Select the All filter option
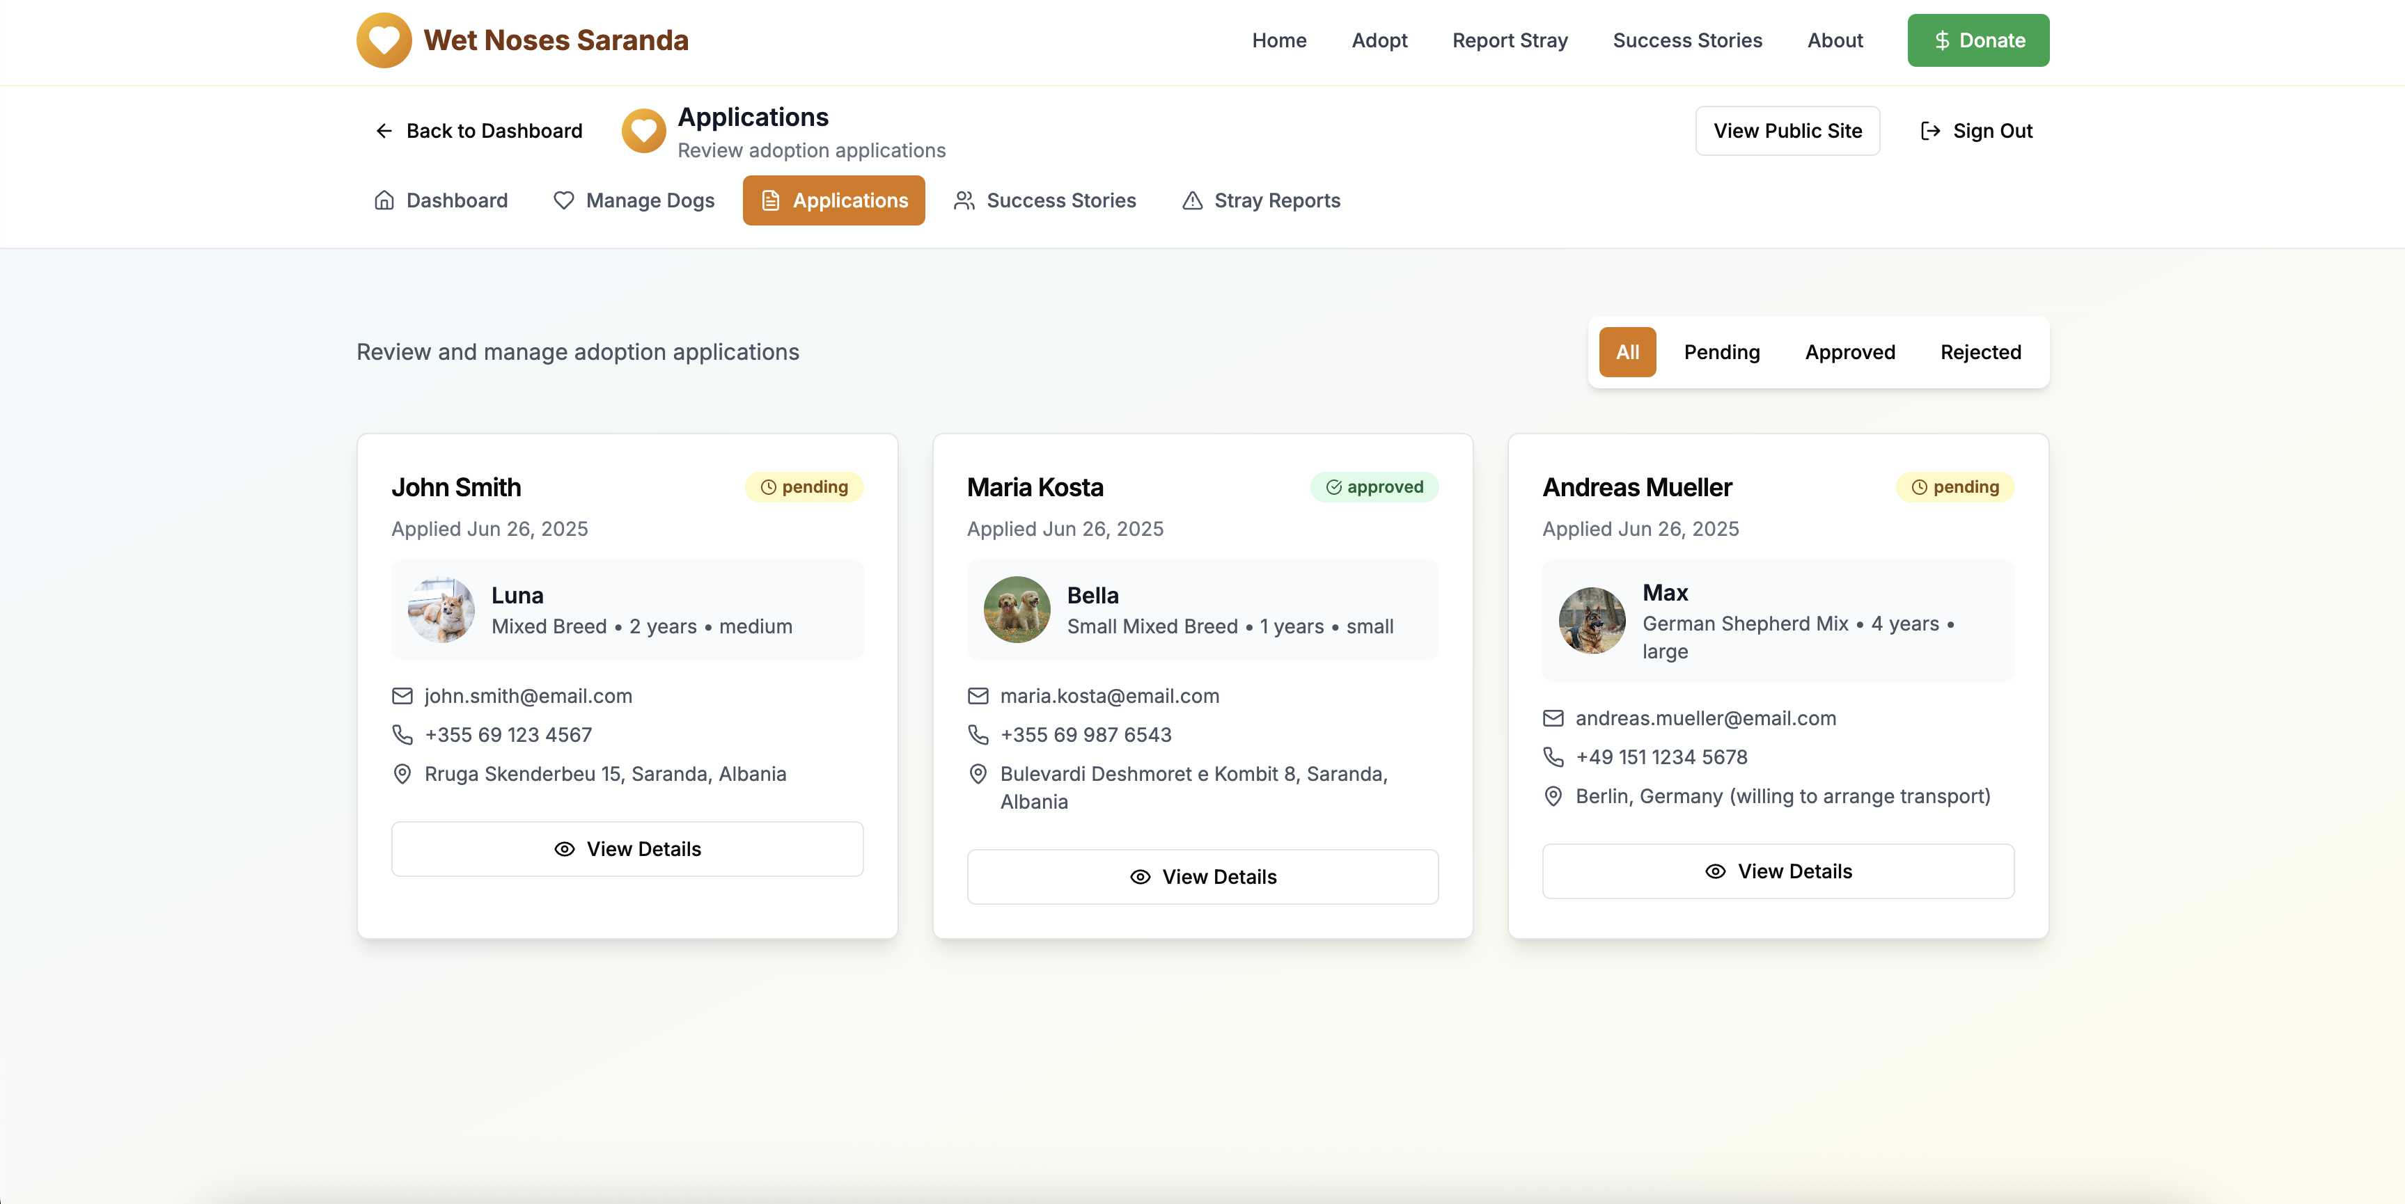This screenshot has height=1204, width=2405. (x=1627, y=352)
